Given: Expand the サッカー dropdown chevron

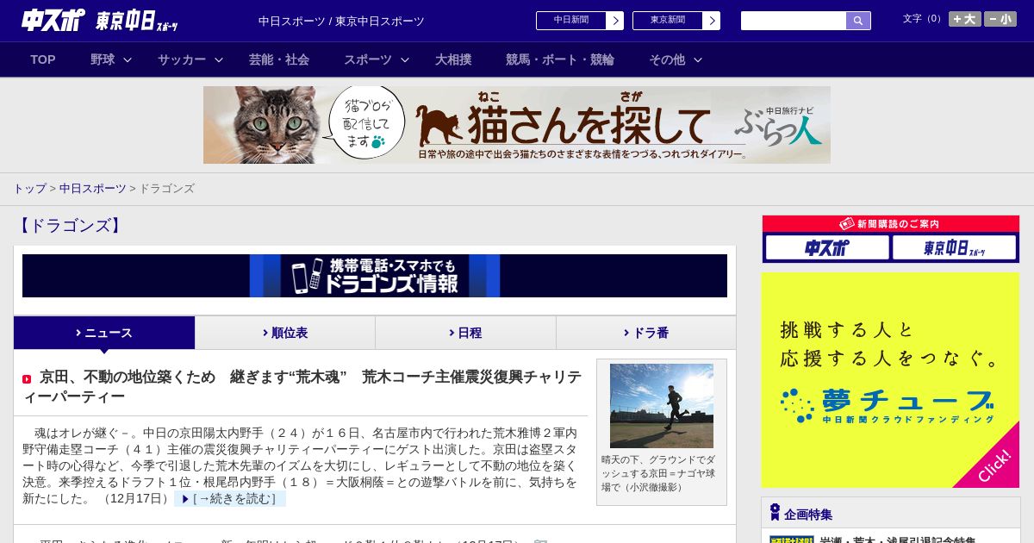Looking at the screenshot, I should coord(219,59).
